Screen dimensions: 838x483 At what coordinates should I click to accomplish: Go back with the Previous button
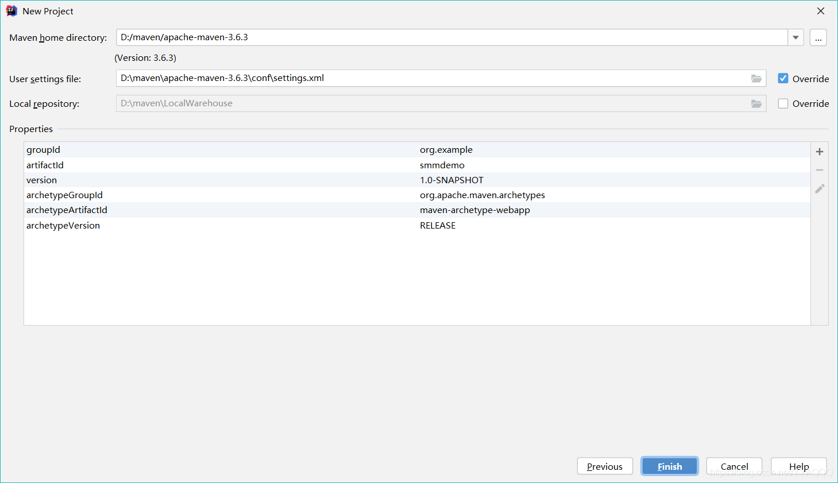click(x=605, y=466)
